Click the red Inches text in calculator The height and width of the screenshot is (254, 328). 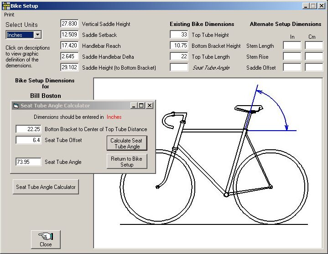114,117
